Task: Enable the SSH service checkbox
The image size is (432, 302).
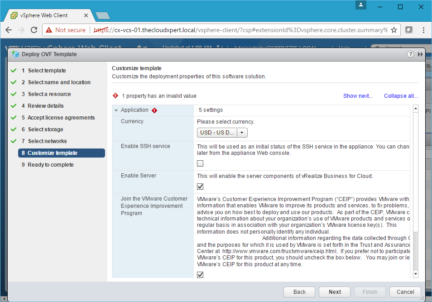Action: click(200, 163)
